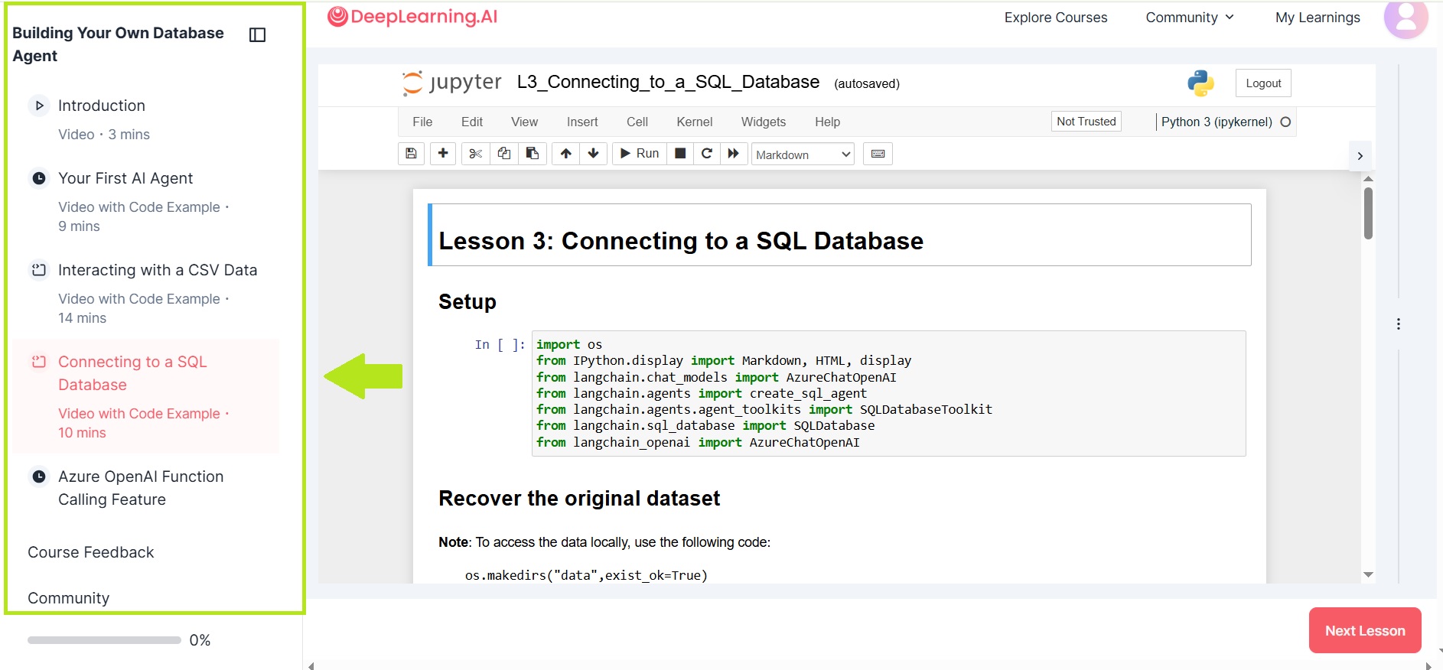Image resolution: width=1443 pixels, height=670 pixels.
Task: Interrupt the kernel with the stop icon
Action: point(680,154)
